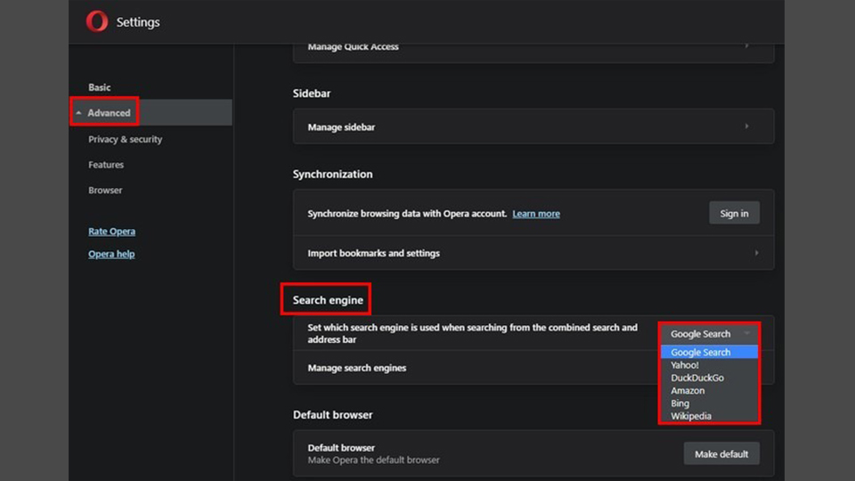855x481 pixels.
Task: Open Features settings section
Action: click(106, 165)
